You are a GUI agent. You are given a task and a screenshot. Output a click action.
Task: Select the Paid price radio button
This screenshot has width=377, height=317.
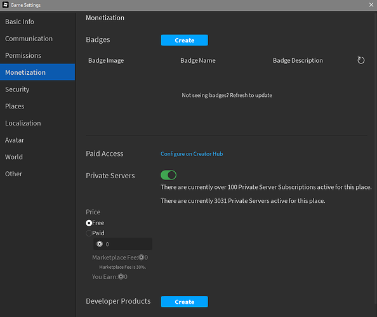pos(89,233)
